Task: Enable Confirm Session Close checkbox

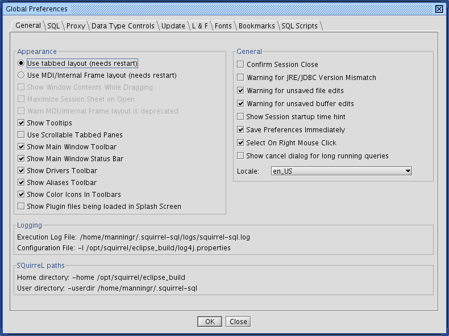Action: (x=240, y=65)
